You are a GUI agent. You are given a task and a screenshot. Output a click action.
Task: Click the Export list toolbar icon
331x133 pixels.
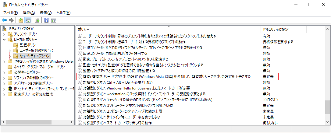pos(37,20)
